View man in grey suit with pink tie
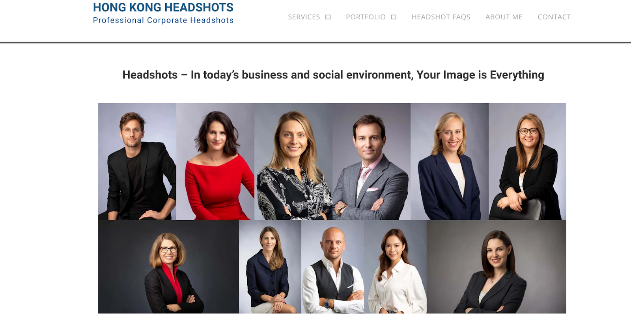631x323 pixels. (x=372, y=161)
